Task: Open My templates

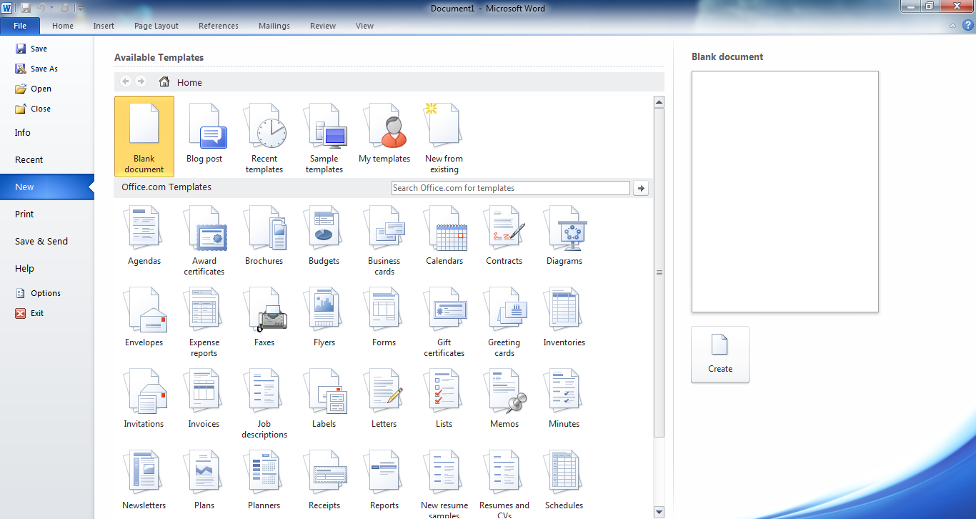Action: (x=384, y=134)
